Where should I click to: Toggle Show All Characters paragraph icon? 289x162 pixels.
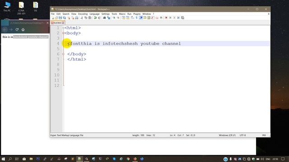click(x=136, y=18)
